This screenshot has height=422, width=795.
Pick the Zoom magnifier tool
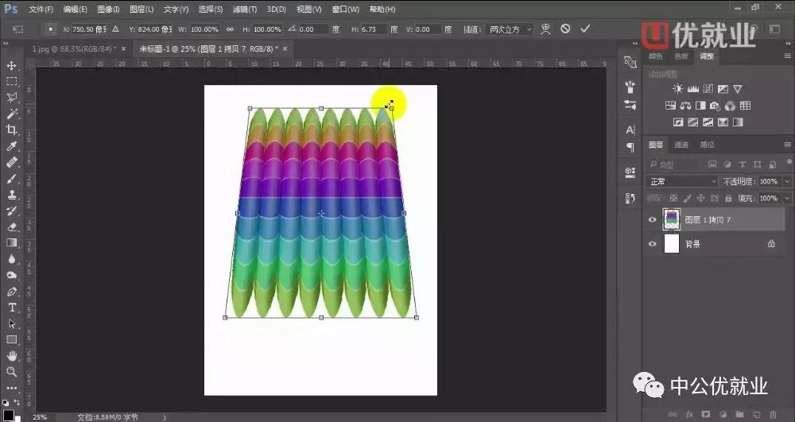coord(12,372)
